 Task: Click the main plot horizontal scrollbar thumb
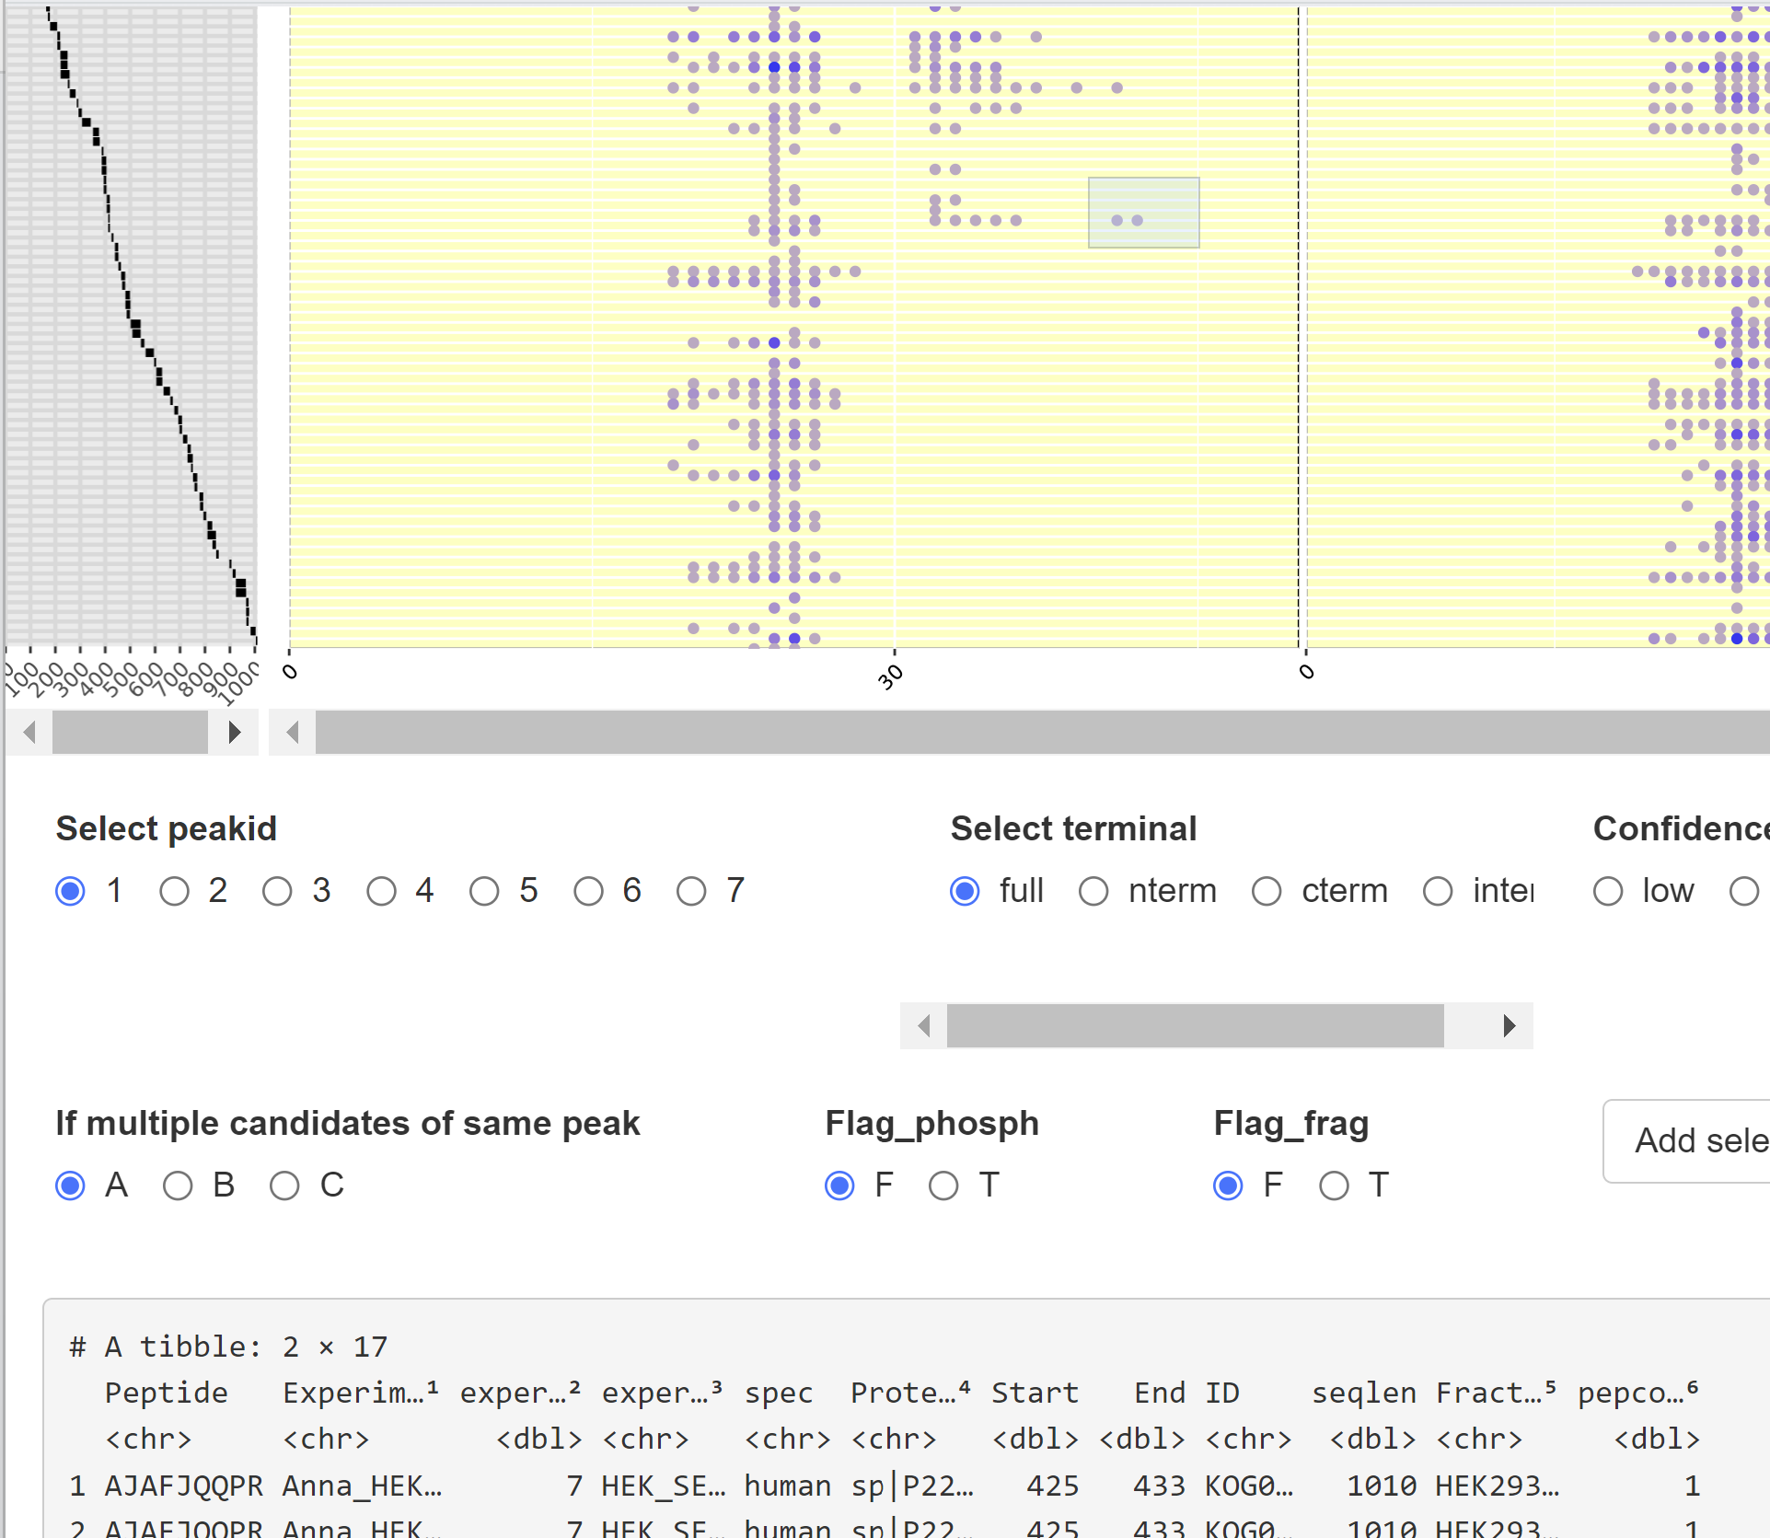pyautogui.click(x=1042, y=733)
